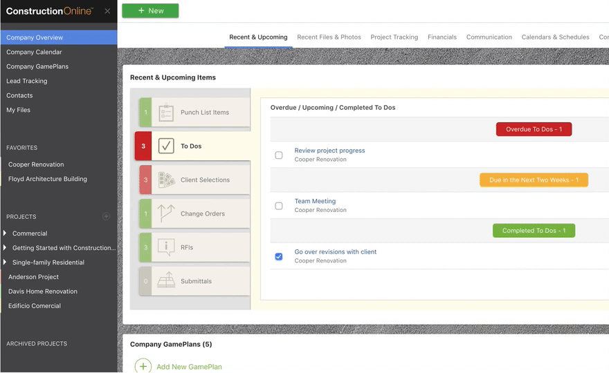Viewport: 609px width, 373px height.
Task: Click the red 3 badge on To Dos
Action: 143,146
